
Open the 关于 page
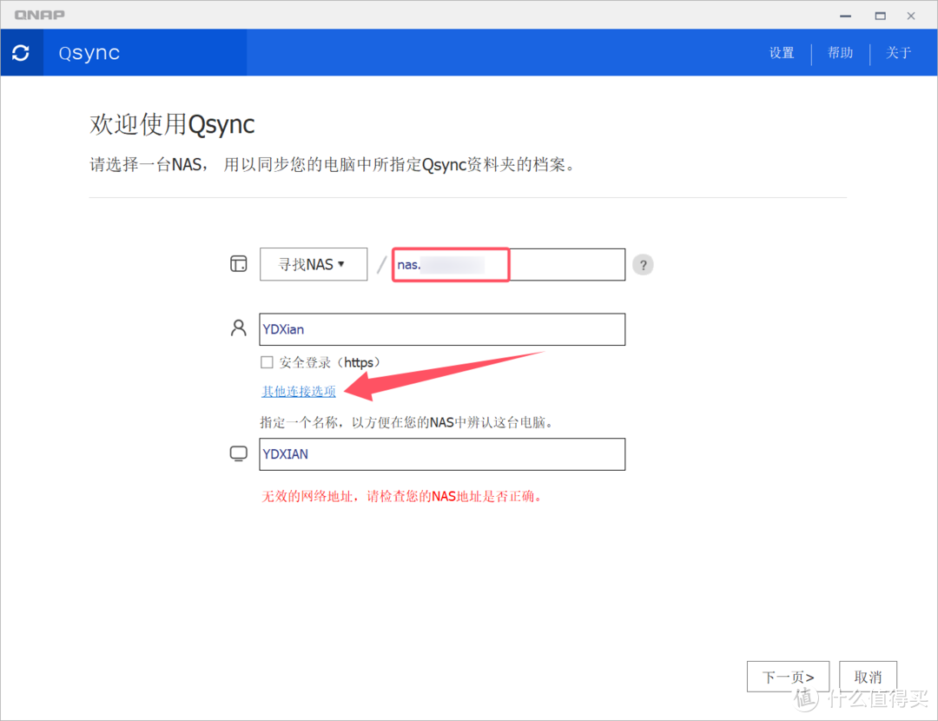tap(898, 53)
